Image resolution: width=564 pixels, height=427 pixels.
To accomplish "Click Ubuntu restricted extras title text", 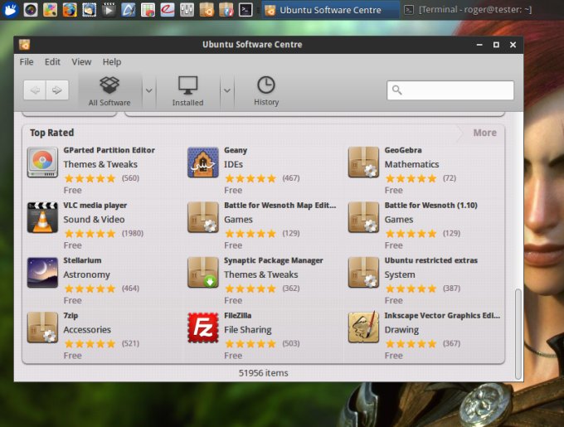I will click(431, 260).
